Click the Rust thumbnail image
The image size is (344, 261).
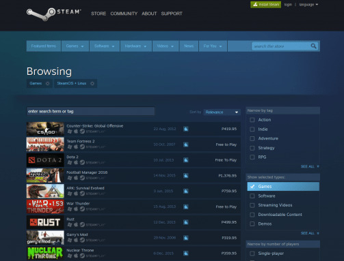coord(45,222)
